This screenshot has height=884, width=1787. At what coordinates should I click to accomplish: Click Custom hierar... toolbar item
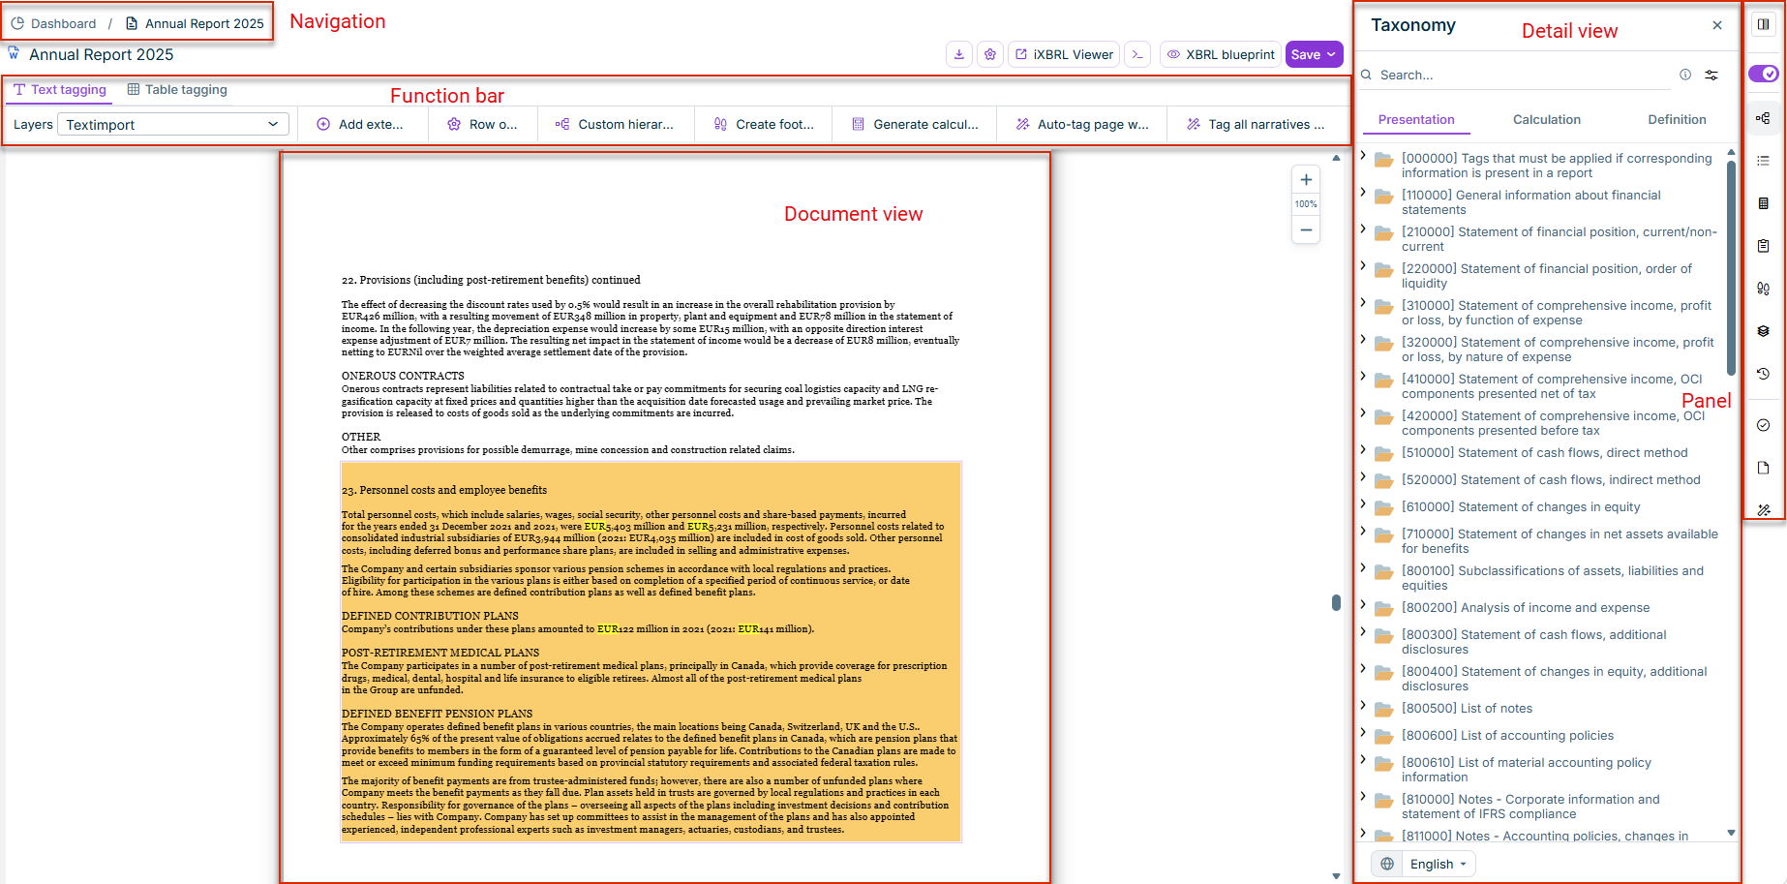tap(615, 124)
